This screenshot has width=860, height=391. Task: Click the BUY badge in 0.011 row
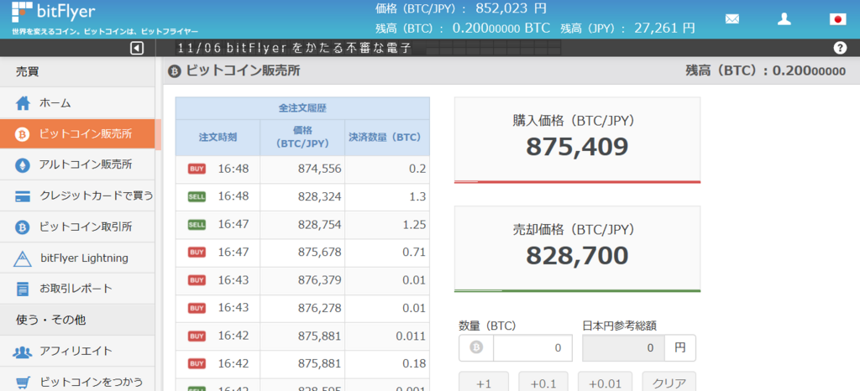tap(197, 336)
